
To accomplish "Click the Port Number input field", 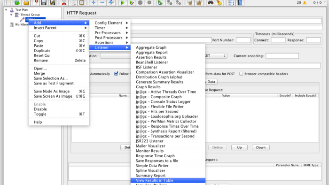I will click(x=243, y=40).
